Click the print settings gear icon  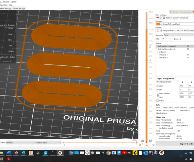coord(160,18)
